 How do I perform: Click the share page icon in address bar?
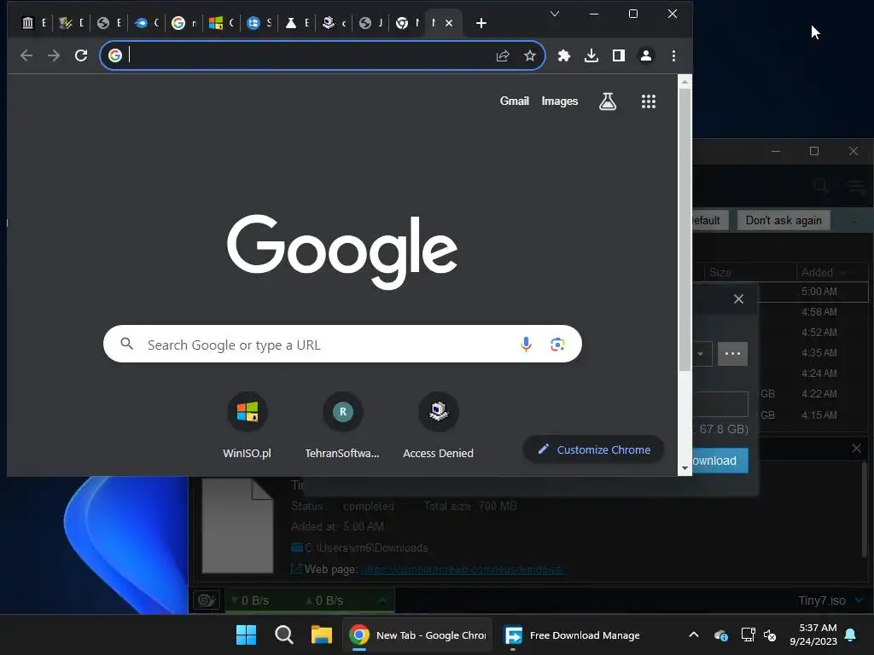[x=503, y=55]
